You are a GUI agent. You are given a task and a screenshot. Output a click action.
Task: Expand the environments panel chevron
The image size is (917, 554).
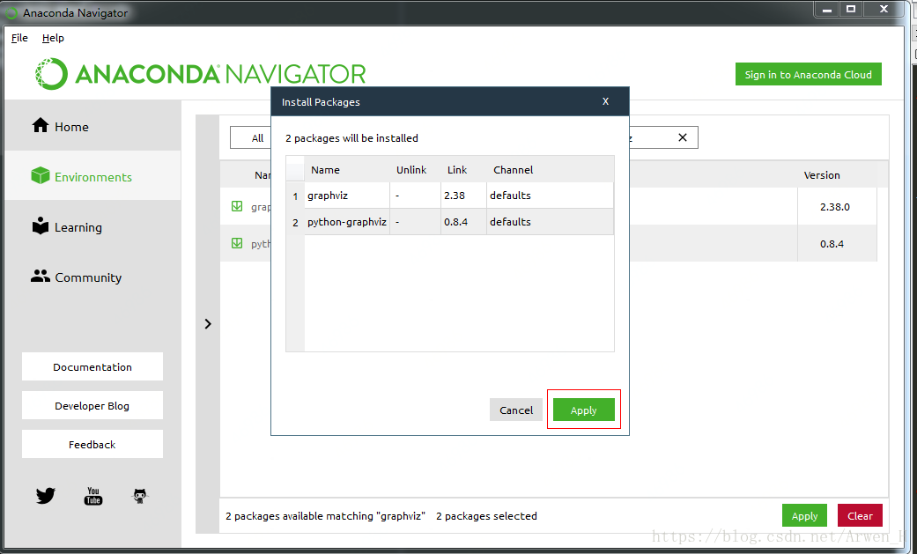(208, 323)
